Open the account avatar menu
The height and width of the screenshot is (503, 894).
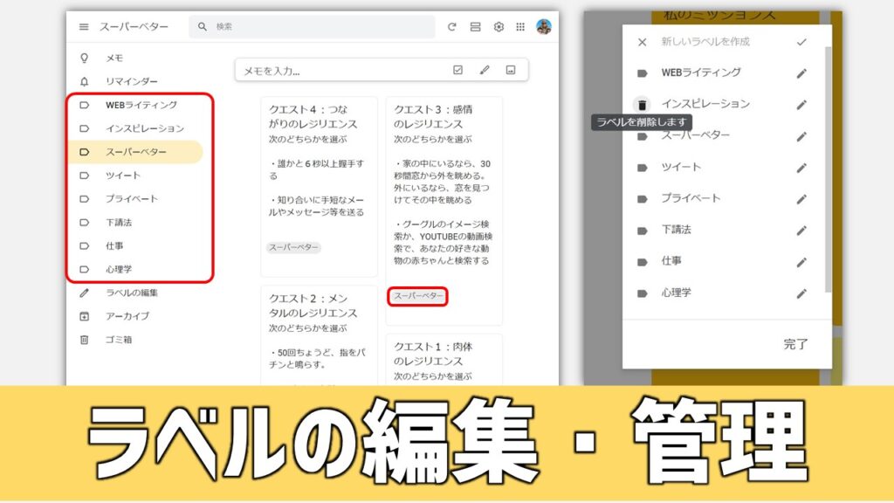(x=543, y=26)
